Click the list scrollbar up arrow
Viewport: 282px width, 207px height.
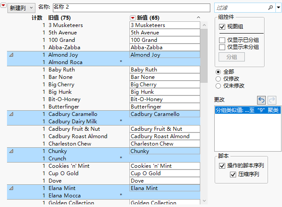(204, 25)
